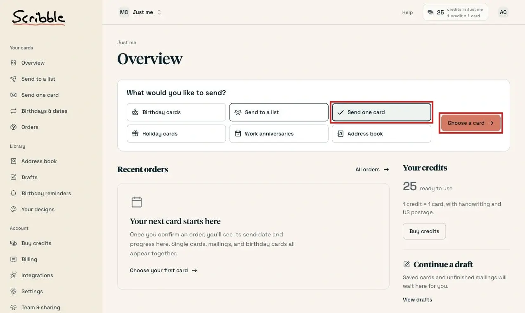Image resolution: width=525 pixels, height=313 pixels.
Task: Open Overview from the sidebar
Action: coord(33,63)
